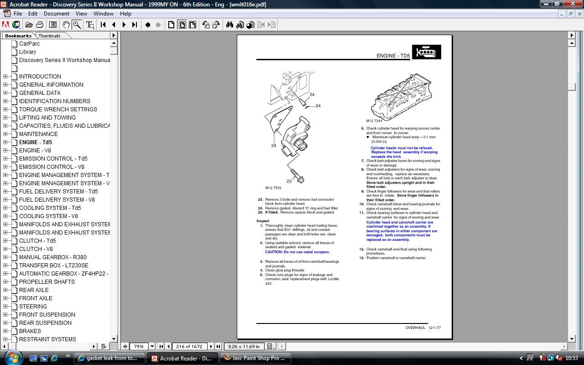Click bookmarks panel scroll down arrow
Image resolution: width=584 pixels, height=365 pixels.
114,339
